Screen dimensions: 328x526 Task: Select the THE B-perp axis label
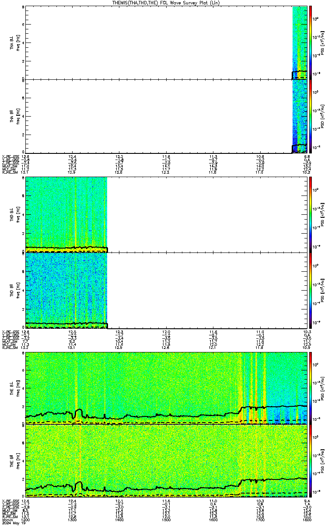[12, 387]
